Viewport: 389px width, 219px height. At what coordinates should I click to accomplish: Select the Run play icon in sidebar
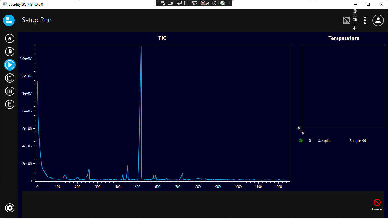10,65
